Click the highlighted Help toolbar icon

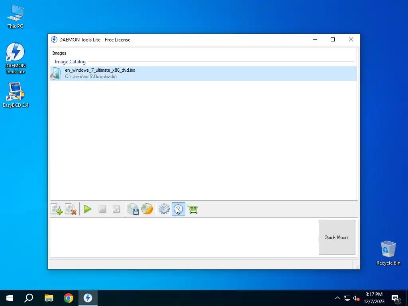click(x=178, y=209)
